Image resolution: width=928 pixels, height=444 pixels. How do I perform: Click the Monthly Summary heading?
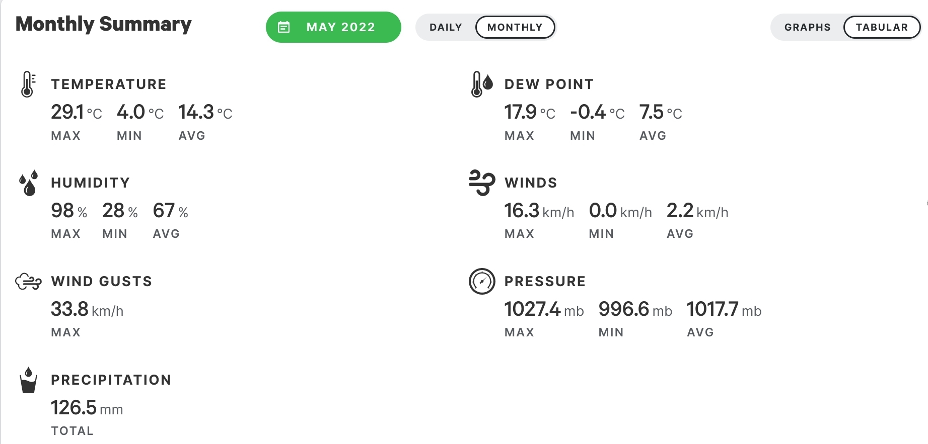pos(104,24)
